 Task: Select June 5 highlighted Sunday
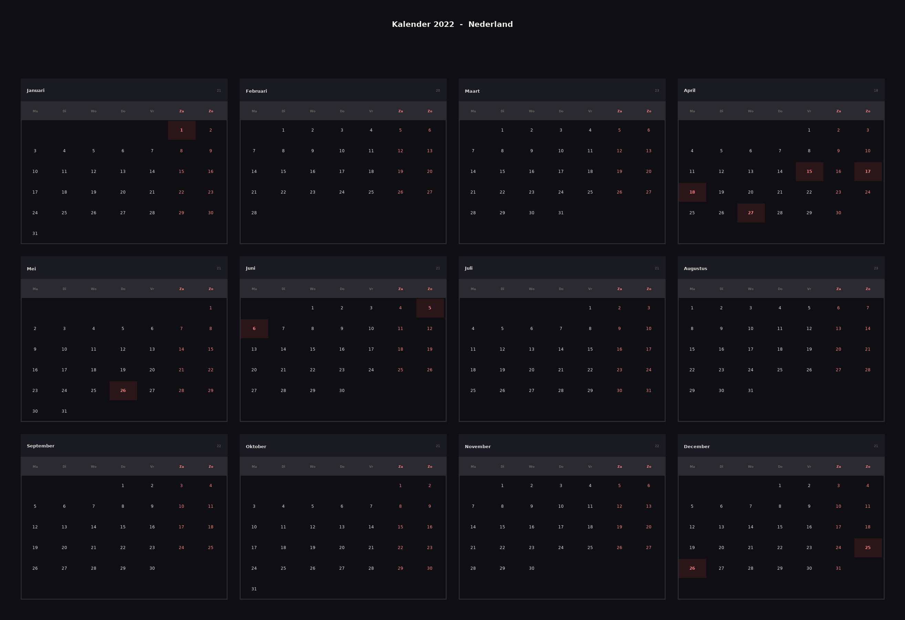[x=429, y=308]
